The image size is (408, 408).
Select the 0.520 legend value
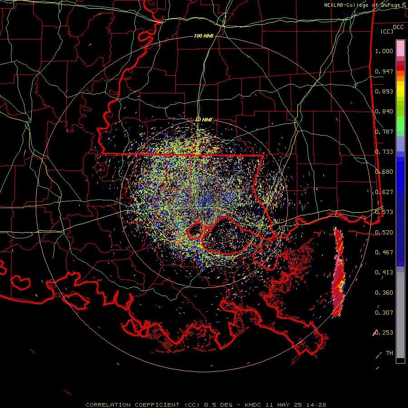click(384, 233)
